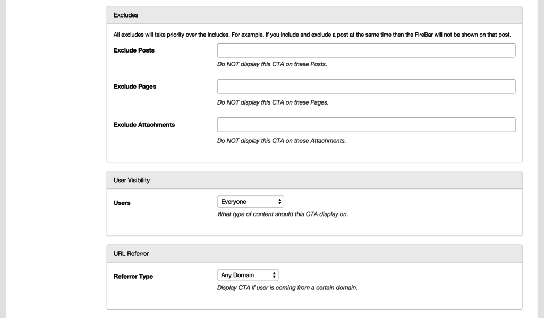
Task: Click the Exclude Pages label
Action: click(x=135, y=87)
